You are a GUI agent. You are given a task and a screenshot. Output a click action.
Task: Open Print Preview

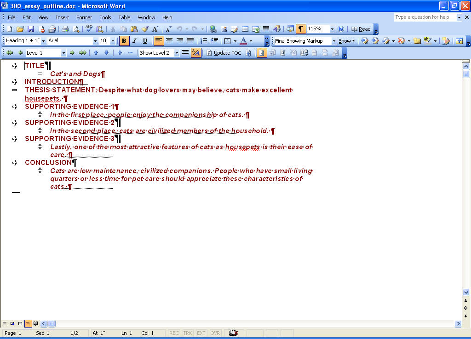[76, 29]
